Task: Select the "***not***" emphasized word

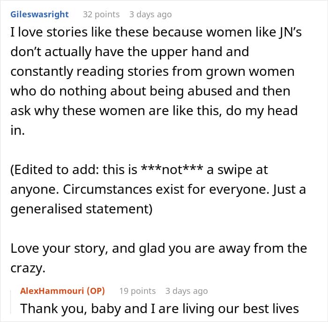Action: pos(172,169)
